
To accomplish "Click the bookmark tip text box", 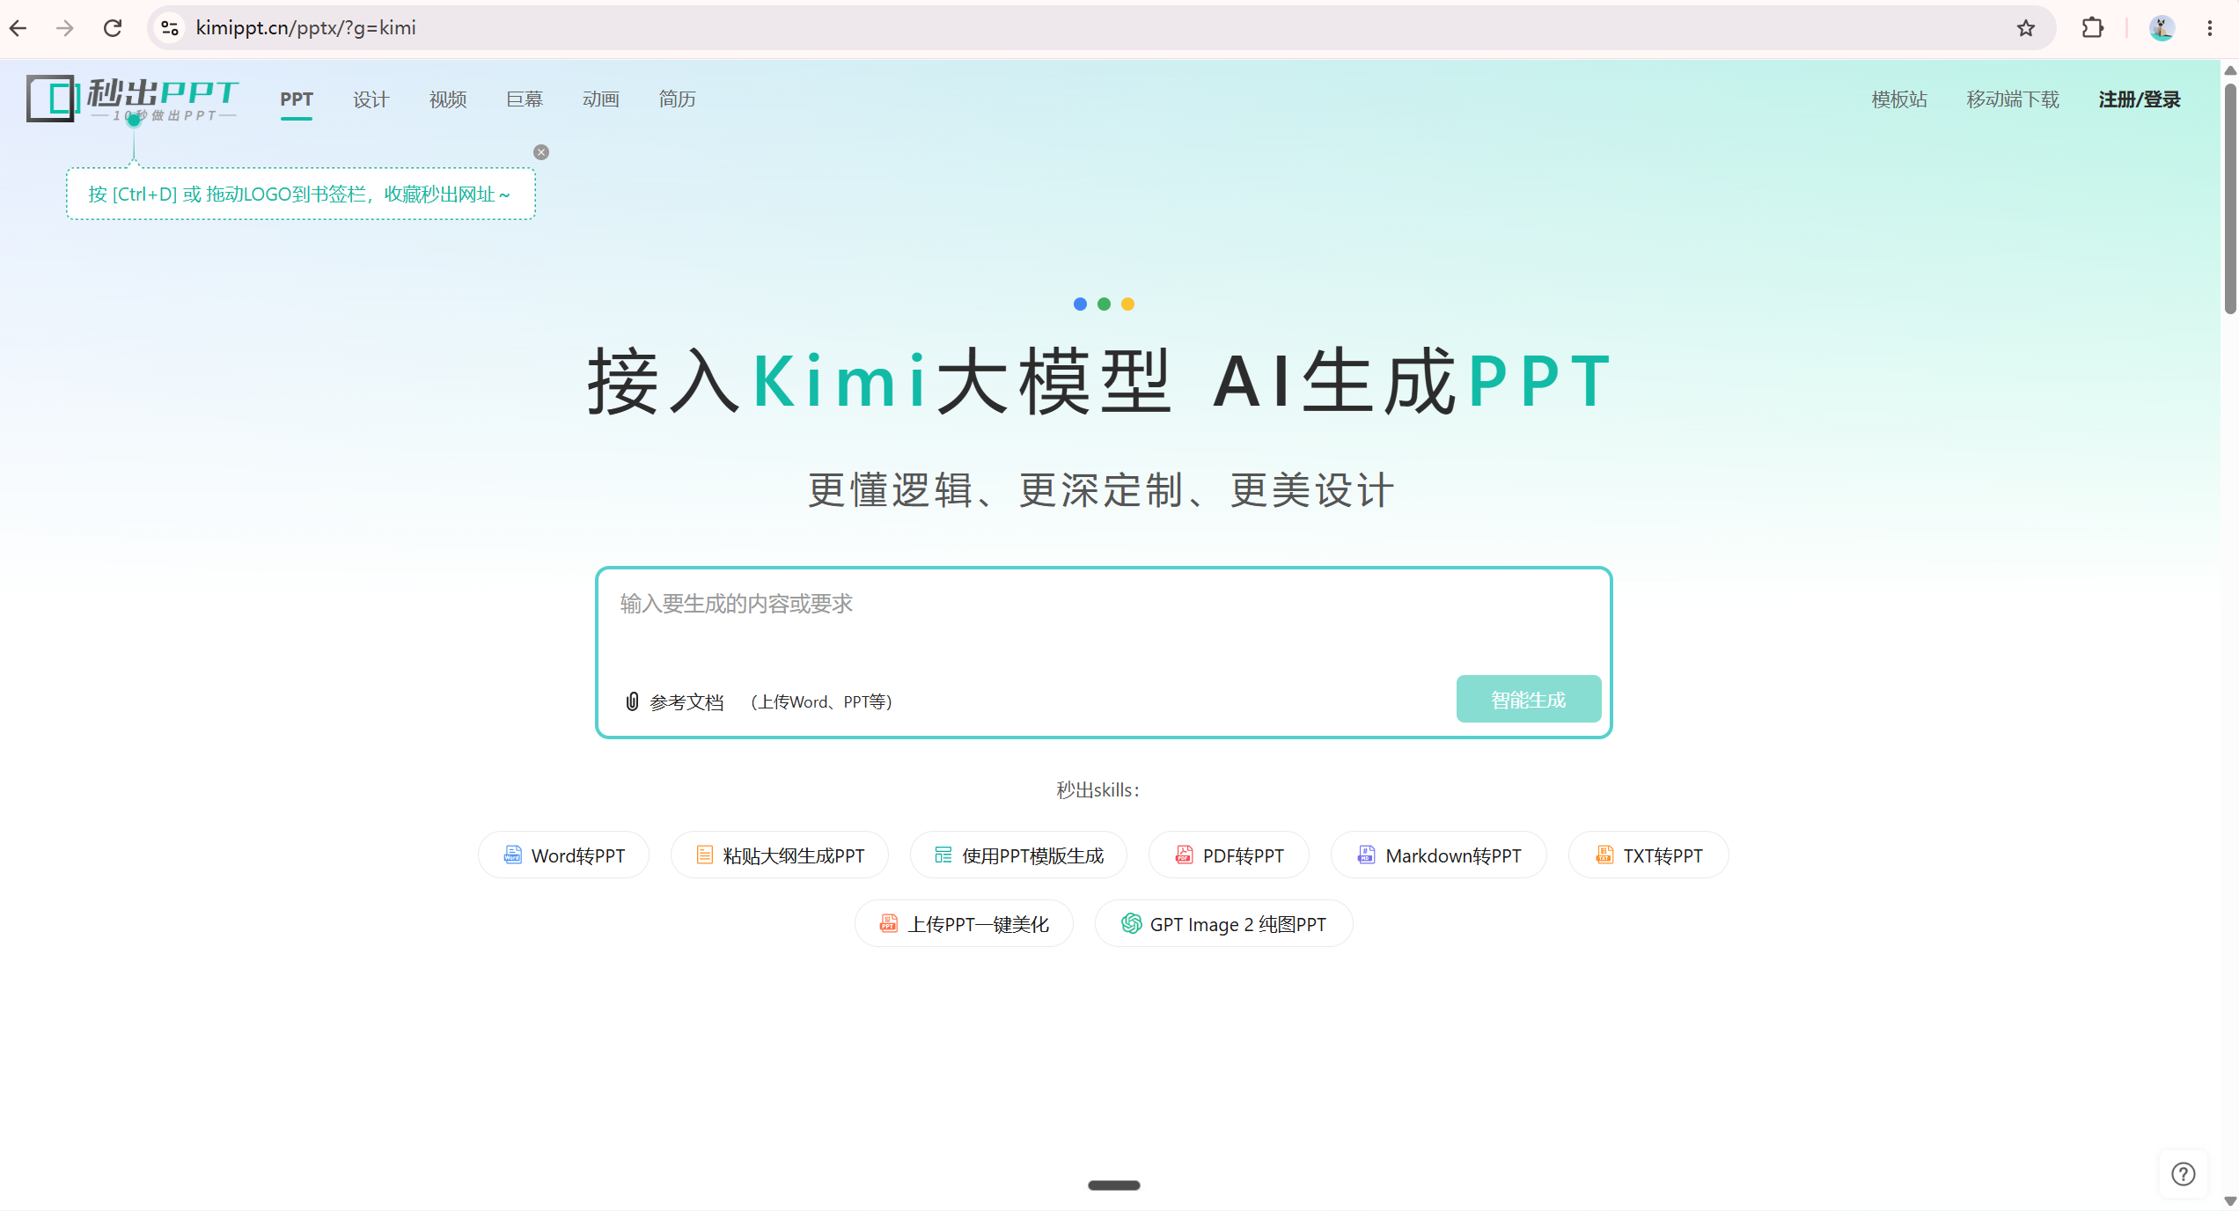I will click(301, 194).
